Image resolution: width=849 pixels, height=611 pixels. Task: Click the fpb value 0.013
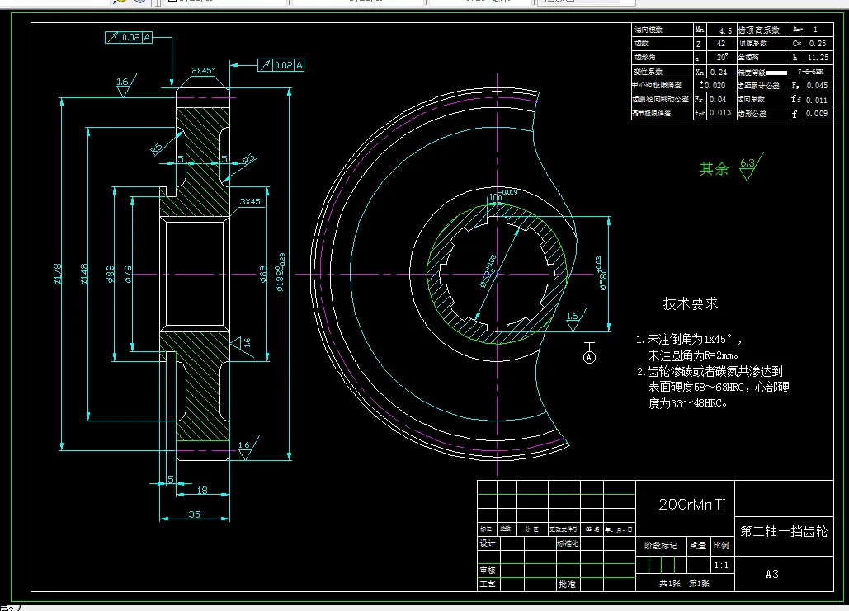coord(720,113)
